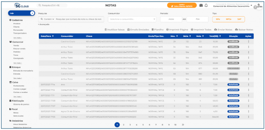
Task: Click Agna C.f. de Oliveira consumer cell
Action: coord(70,111)
